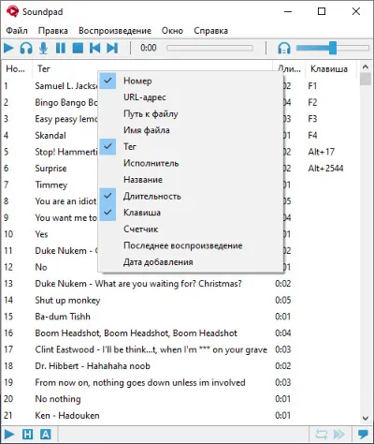Click the microphone playback icon
374x444 pixels.
tap(43, 49)
